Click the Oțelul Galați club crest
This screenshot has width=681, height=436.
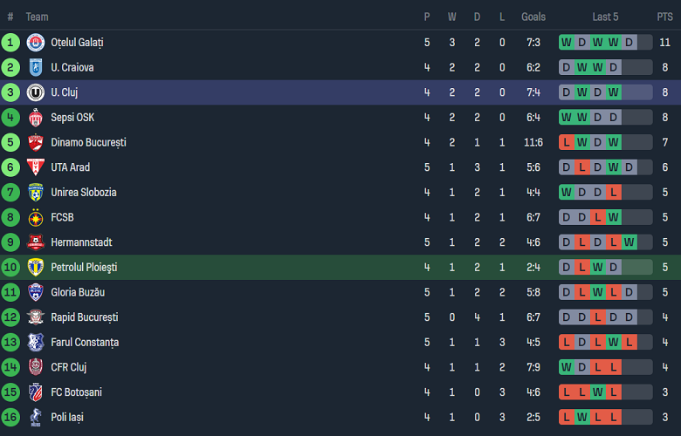[36, 42]
